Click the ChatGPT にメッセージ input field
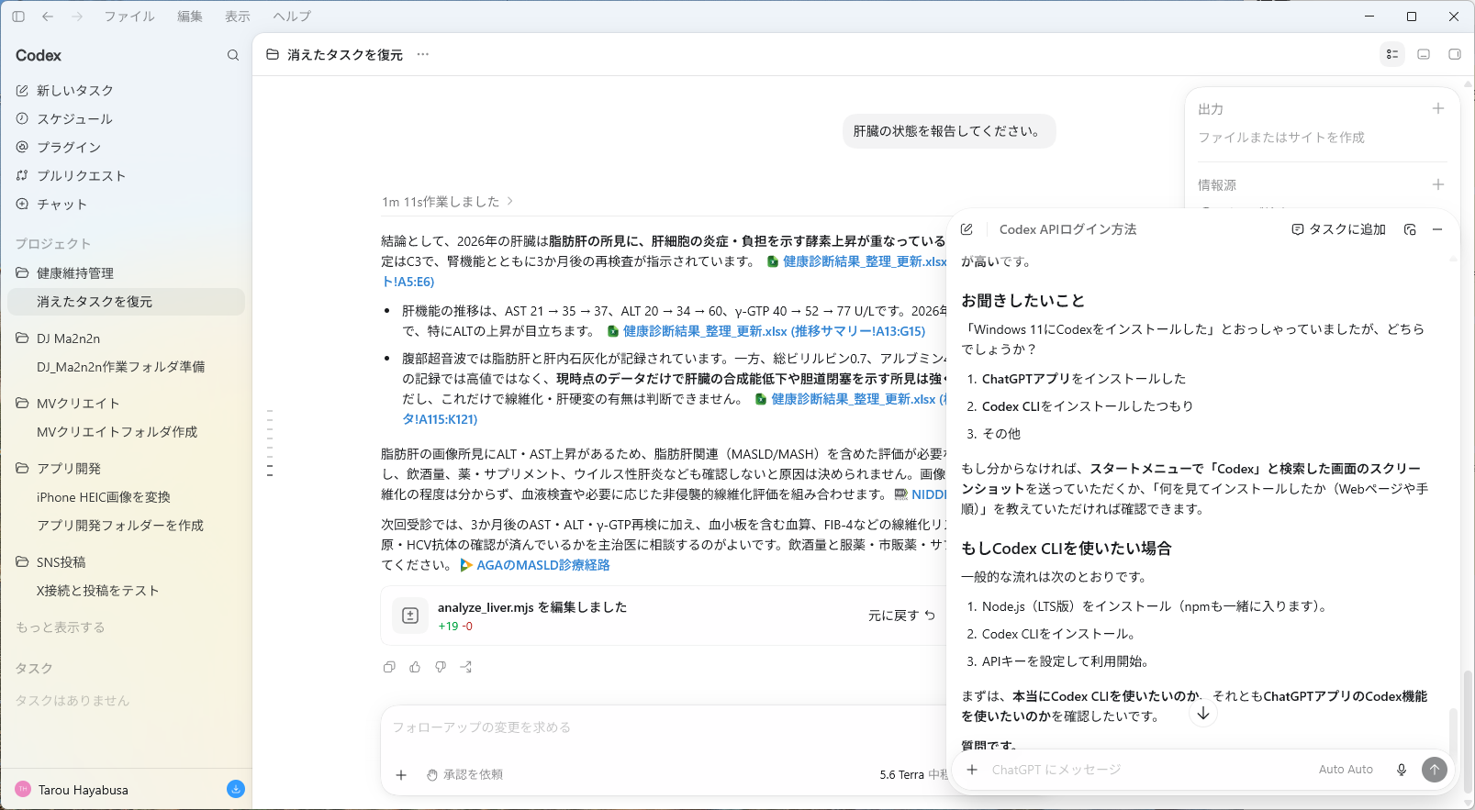1475x810 pixels. [x=1147, y=770]
